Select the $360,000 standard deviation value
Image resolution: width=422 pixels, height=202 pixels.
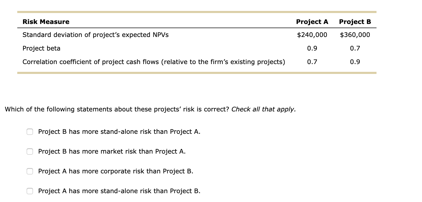click(355, 35)
